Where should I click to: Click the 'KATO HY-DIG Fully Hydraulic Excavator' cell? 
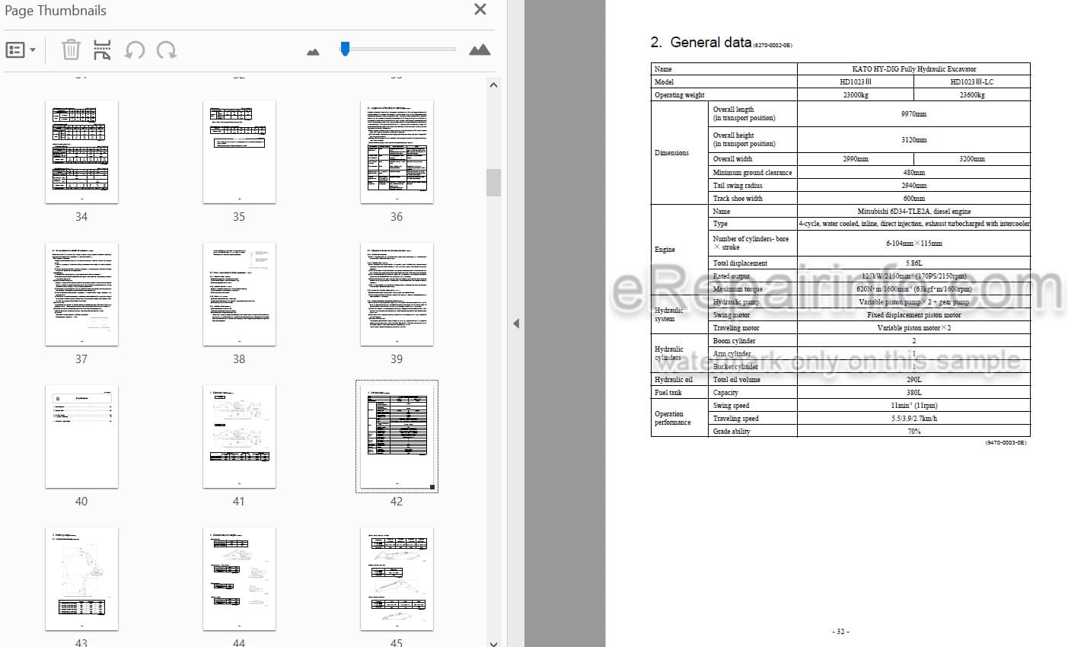[913, 69]
